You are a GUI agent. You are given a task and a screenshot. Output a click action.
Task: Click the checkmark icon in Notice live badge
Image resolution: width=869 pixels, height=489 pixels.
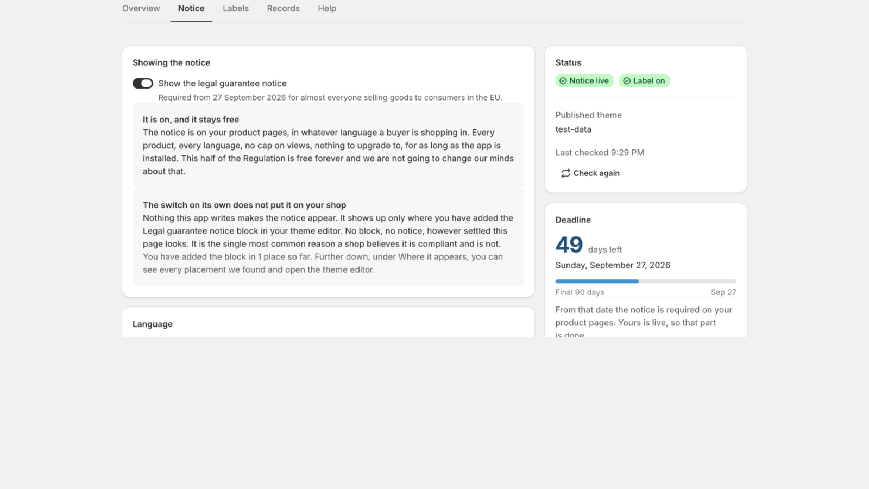click(563, 81)
